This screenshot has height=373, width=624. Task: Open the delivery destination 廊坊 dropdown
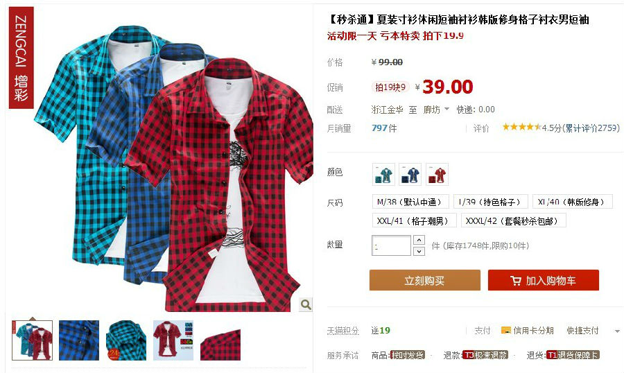pyautogui.click(x=436, y=110)
